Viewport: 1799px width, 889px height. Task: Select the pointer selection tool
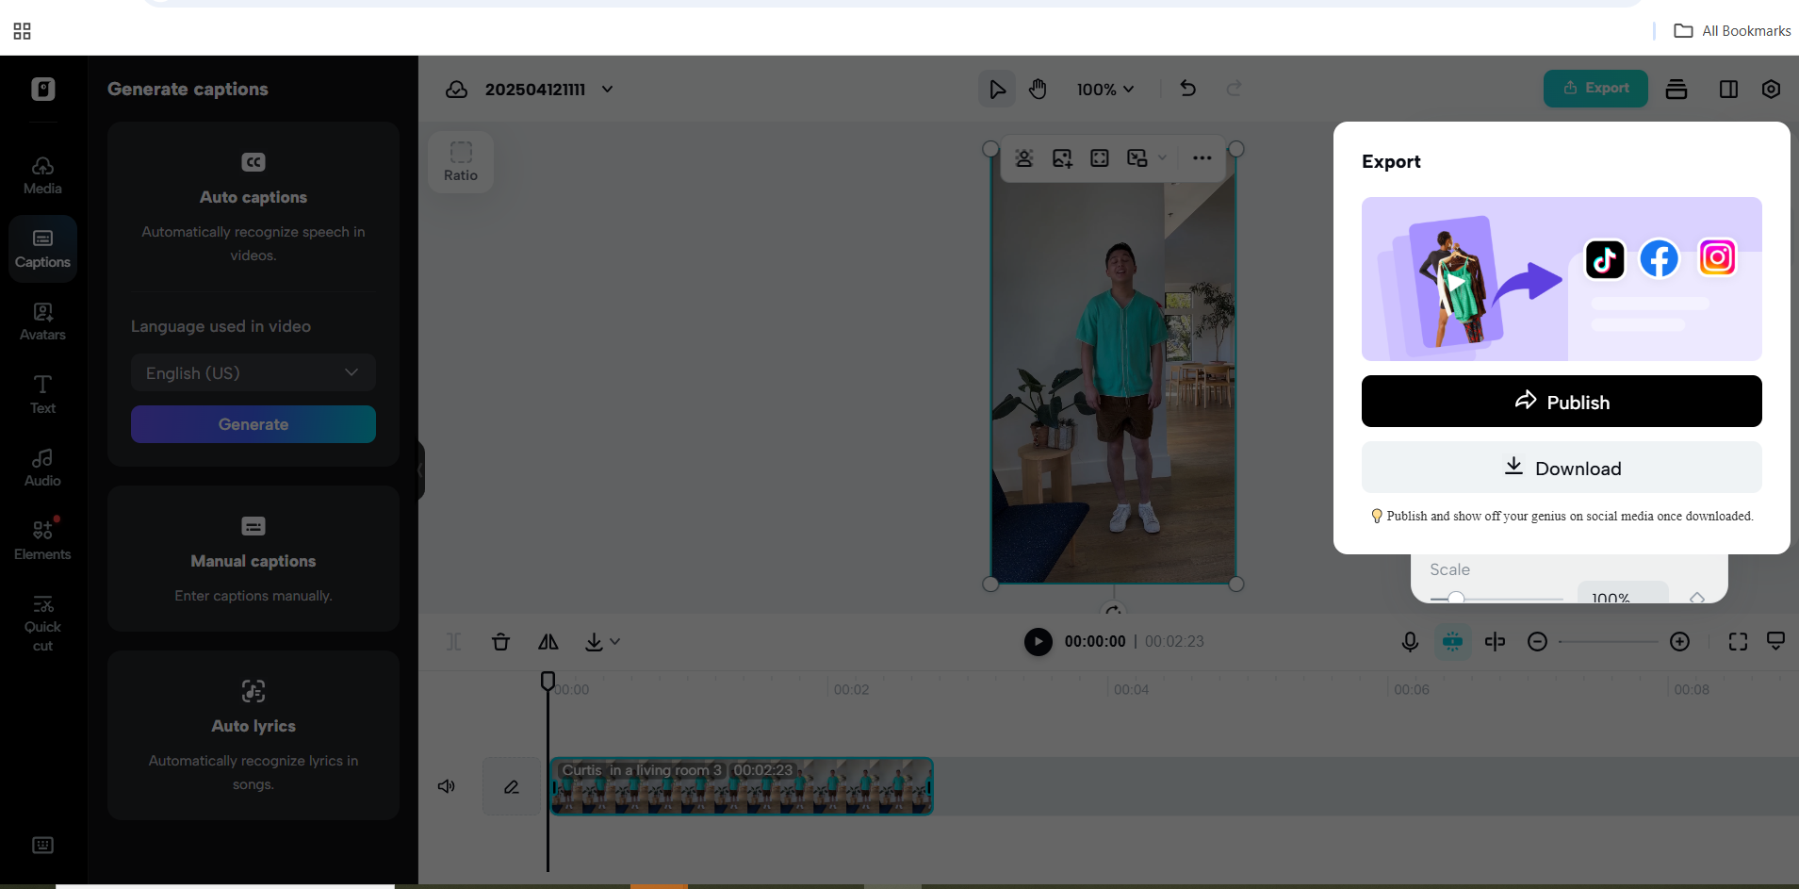(997, 89)
